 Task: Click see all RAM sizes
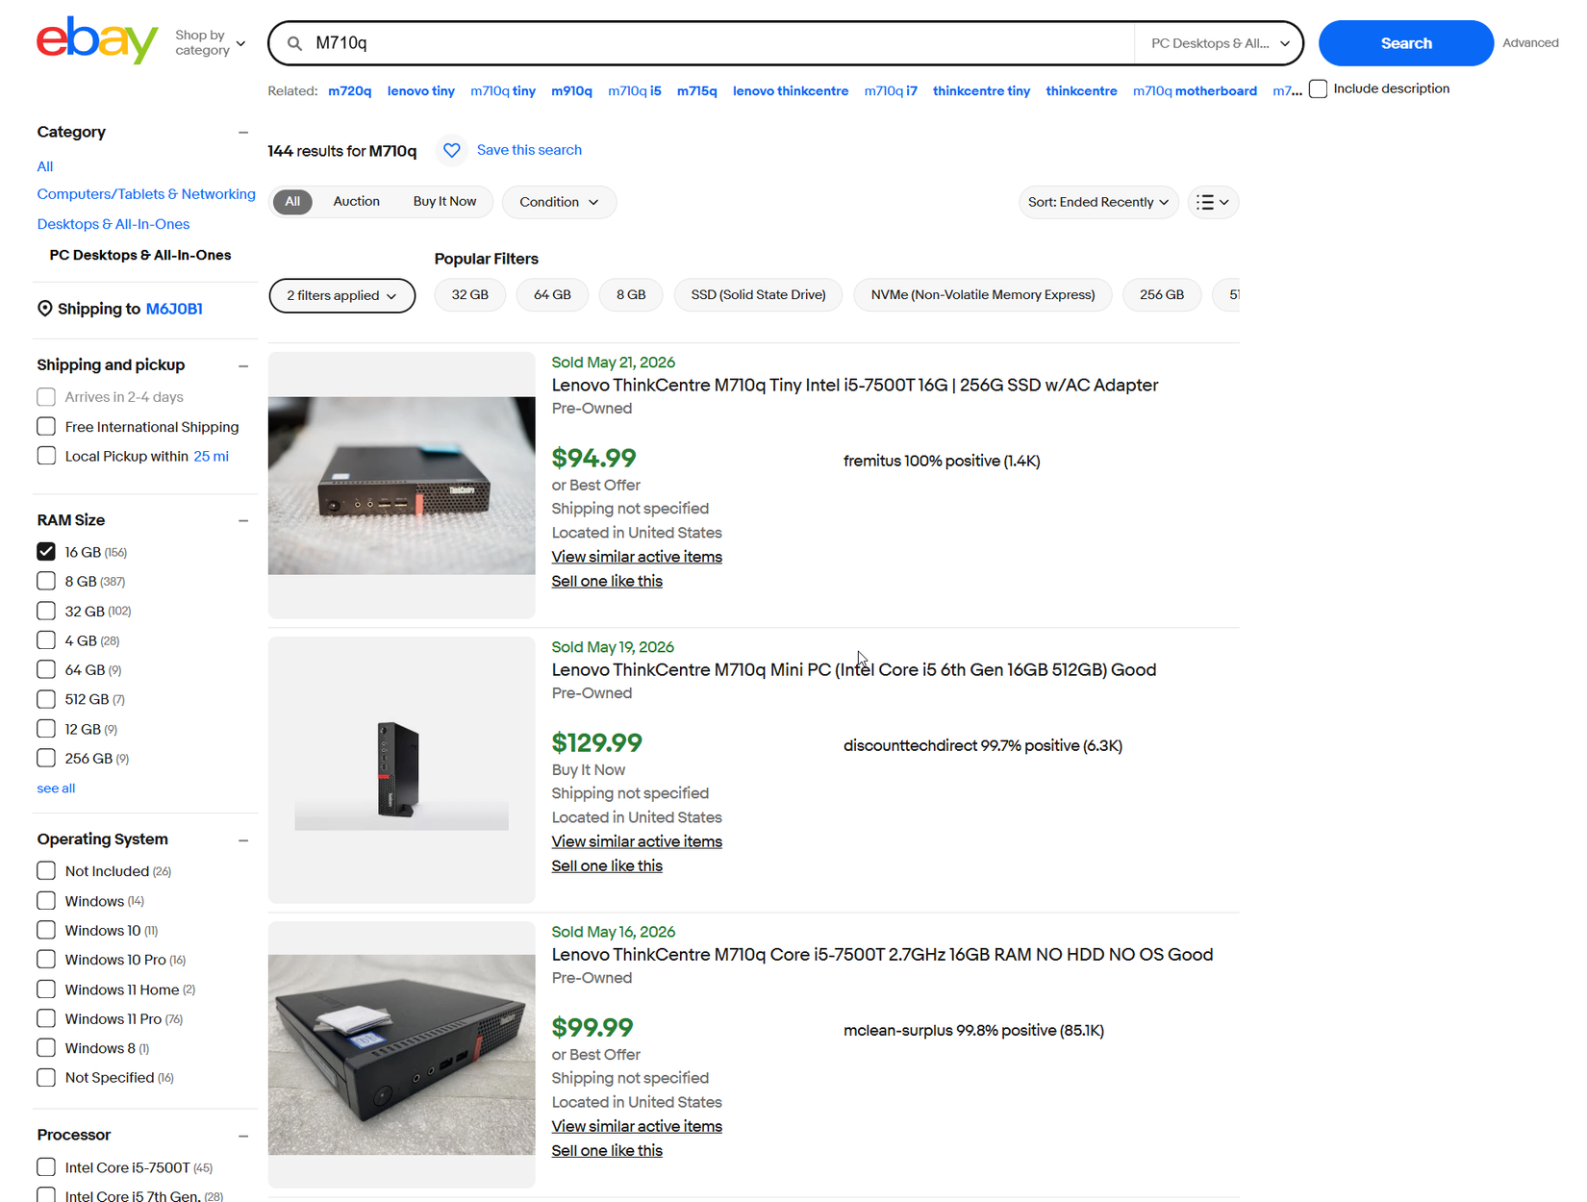pyautogui.click(x=56, y=789)
